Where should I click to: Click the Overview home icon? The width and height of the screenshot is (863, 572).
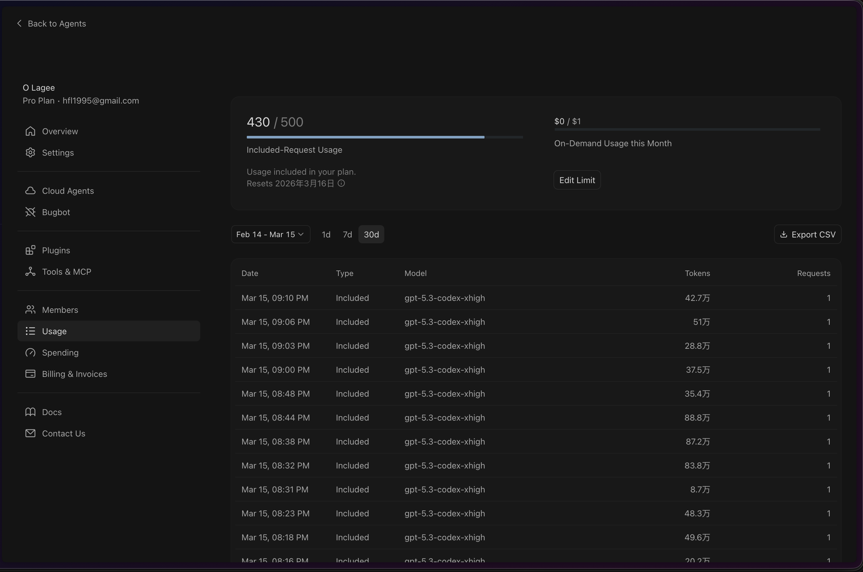(x=30, y=131)
